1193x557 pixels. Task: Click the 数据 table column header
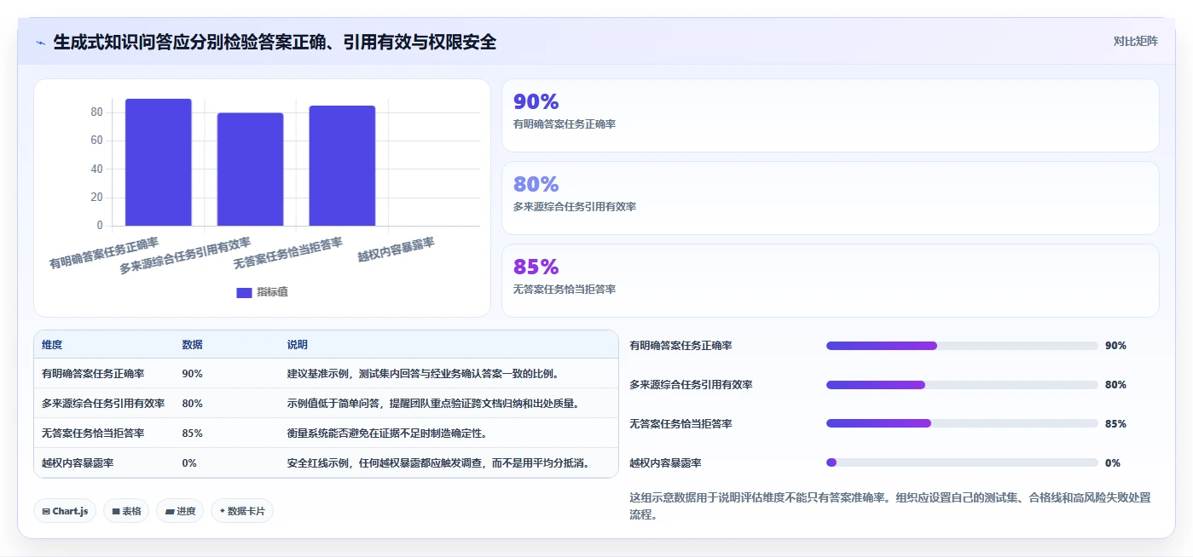192,345
